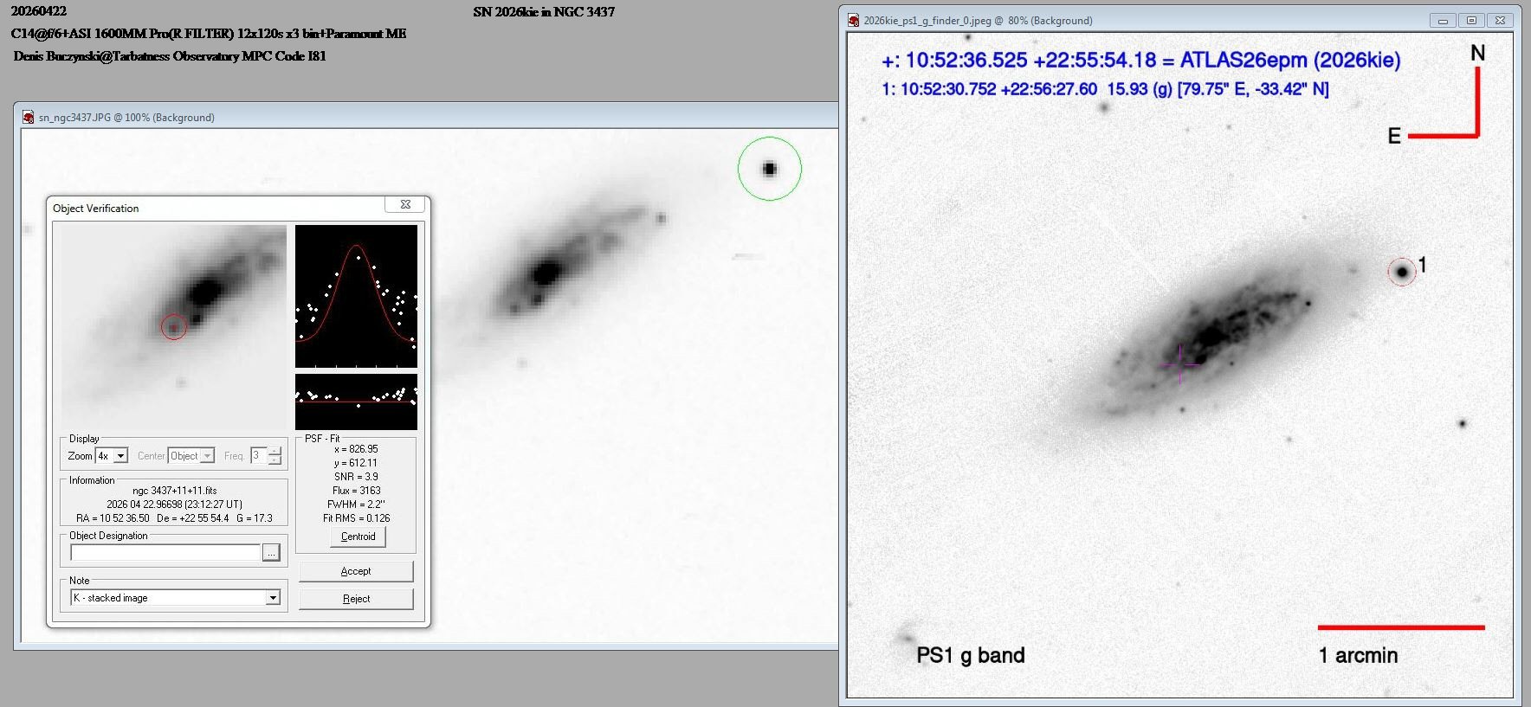
Task: Maximize the 2026kie finder image window
Action: click(1471, 21)
